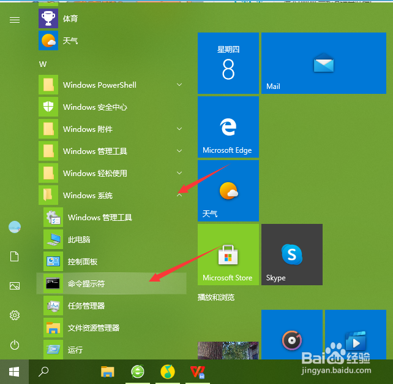Open the 运行 Run dialog
The height and width of the screenshot is (384, 393).
coord(112,350)
